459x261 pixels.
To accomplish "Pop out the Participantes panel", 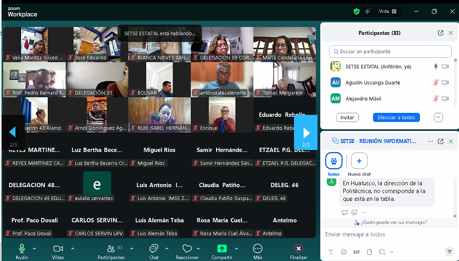I will click(441, 33).
